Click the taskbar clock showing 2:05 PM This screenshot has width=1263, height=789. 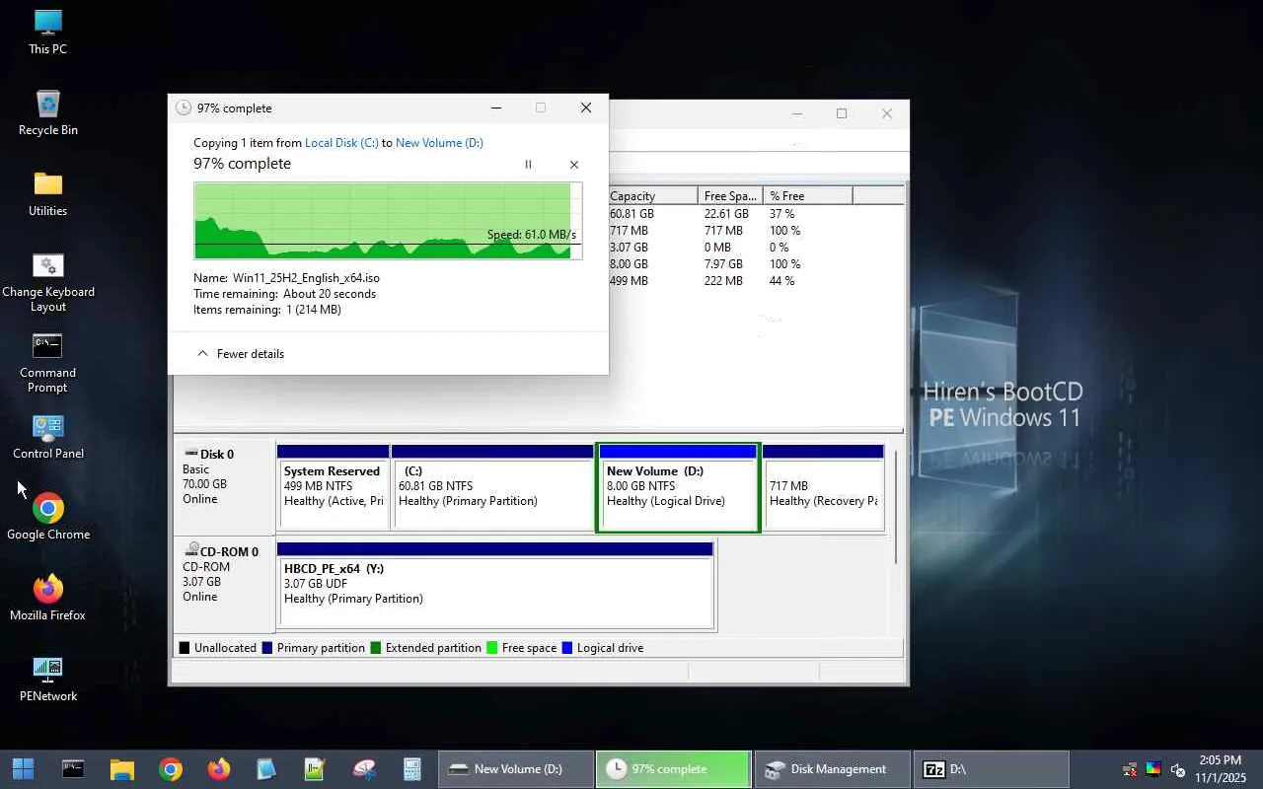[x=1220, y=769]
